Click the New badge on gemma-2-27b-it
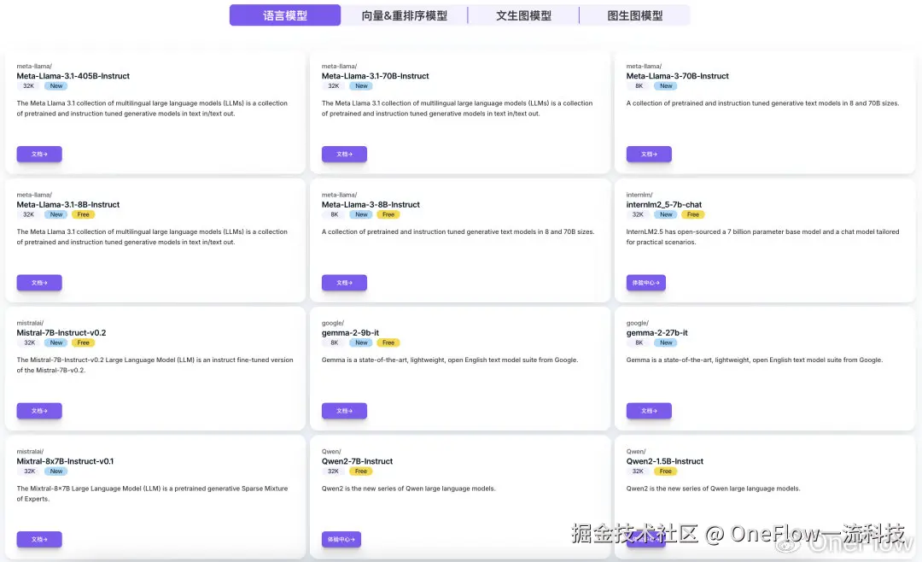 [x=666, y=342]
